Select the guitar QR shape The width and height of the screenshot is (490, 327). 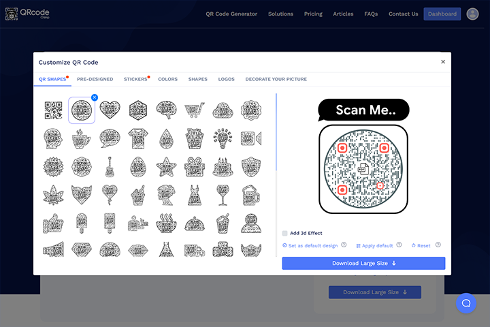[x=110, y=167]
